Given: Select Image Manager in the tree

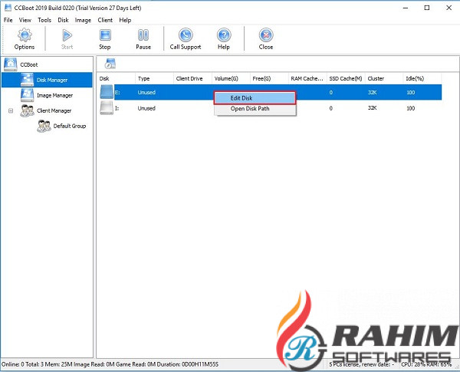Looking at the screenshot, I should (54, 95).
